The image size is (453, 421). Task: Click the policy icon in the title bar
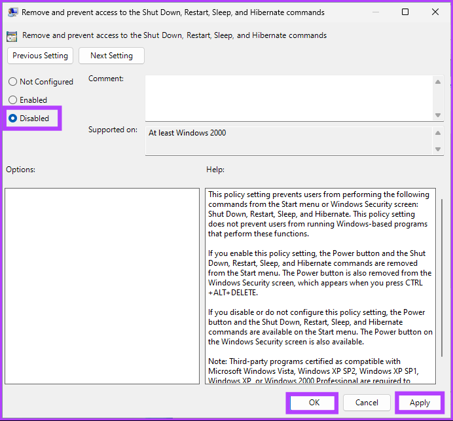(x=12, y=12)
